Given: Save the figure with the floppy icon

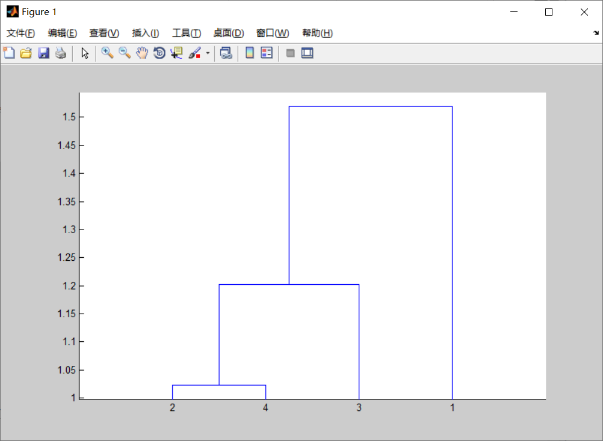Looking at the screenshot, I should (43, 53).
